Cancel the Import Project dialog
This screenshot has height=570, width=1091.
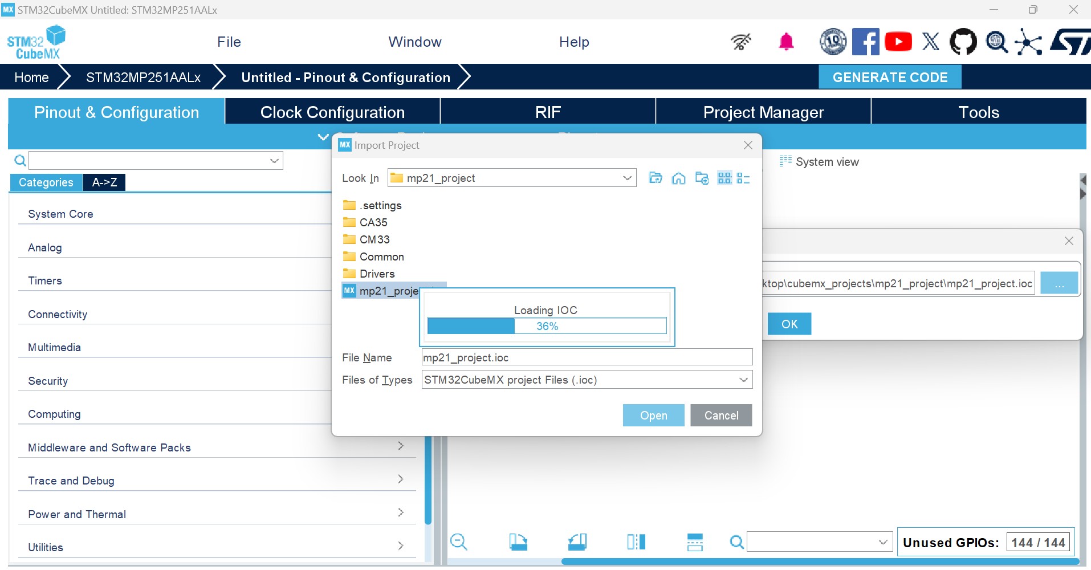[721, 415]
